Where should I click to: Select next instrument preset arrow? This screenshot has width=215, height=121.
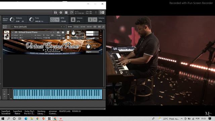coord(54,32)
